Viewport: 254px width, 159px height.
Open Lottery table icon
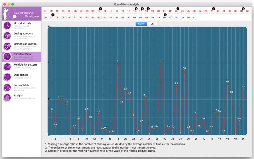[7, 88]
